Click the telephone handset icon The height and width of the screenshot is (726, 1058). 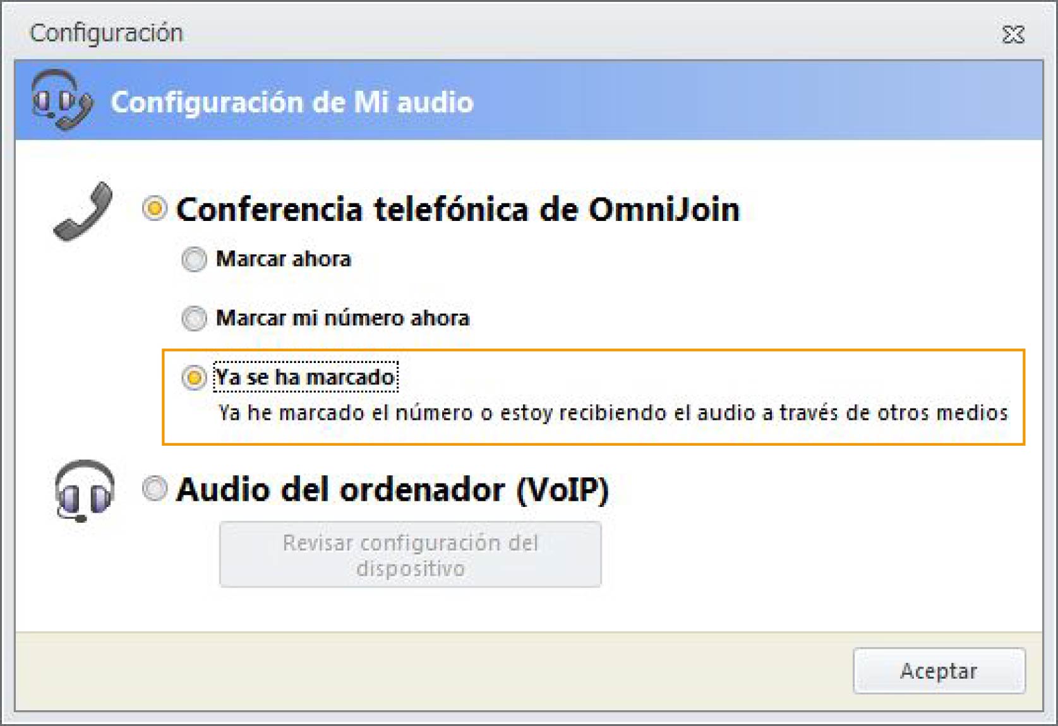(x=83, y=211)
